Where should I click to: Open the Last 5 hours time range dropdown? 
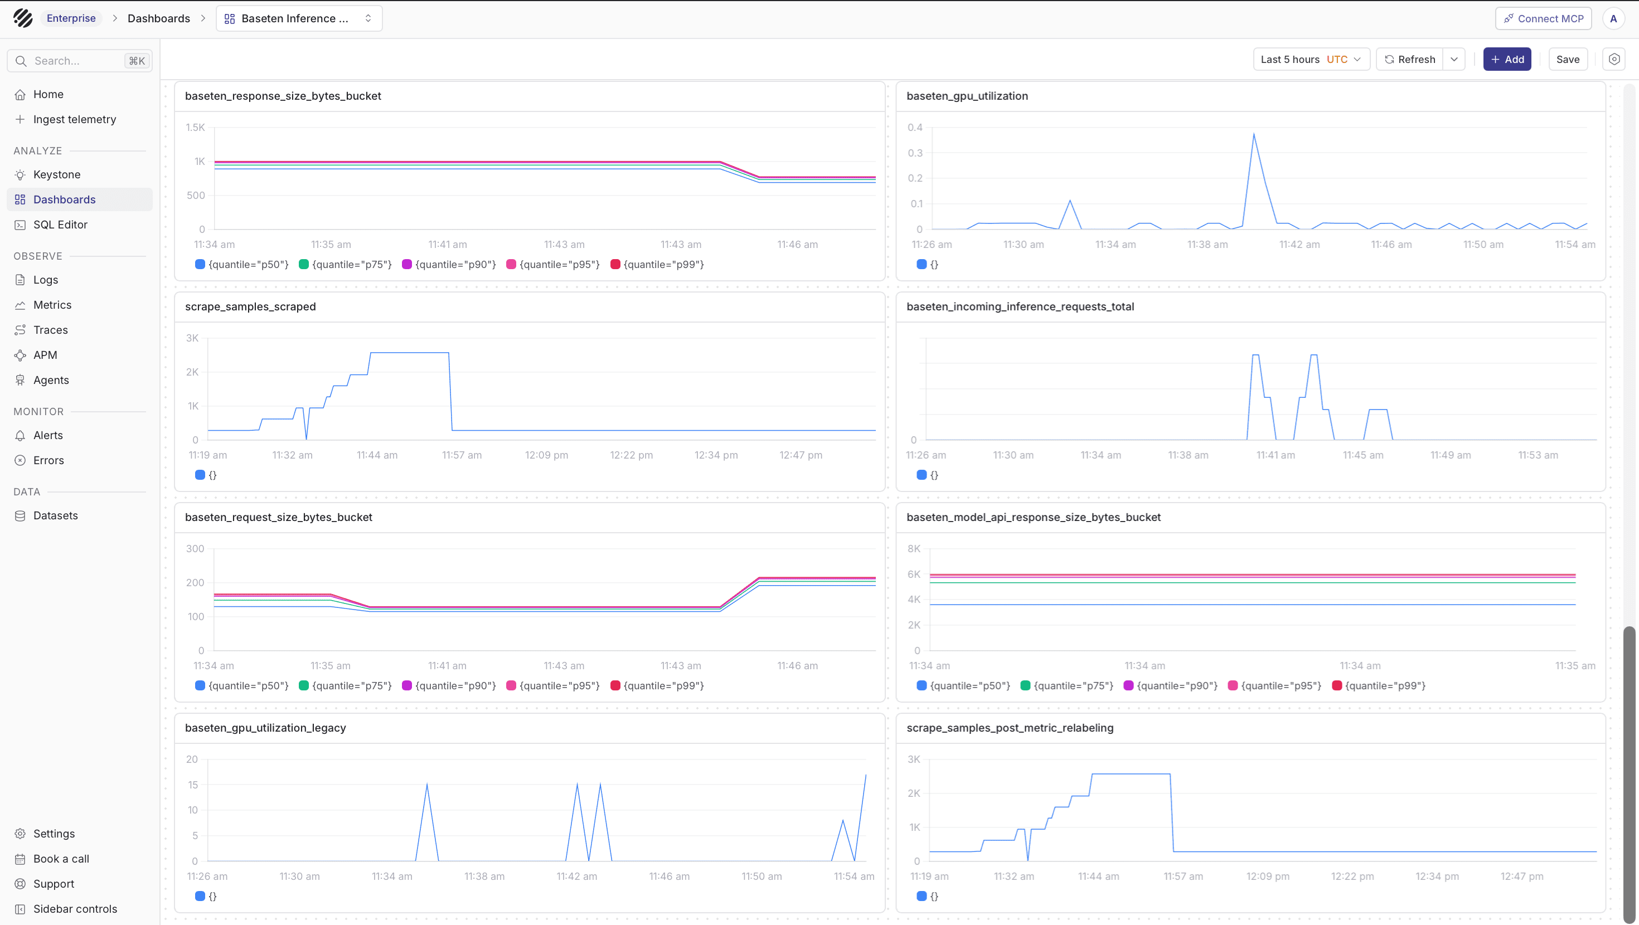(x=1311, y=59)
